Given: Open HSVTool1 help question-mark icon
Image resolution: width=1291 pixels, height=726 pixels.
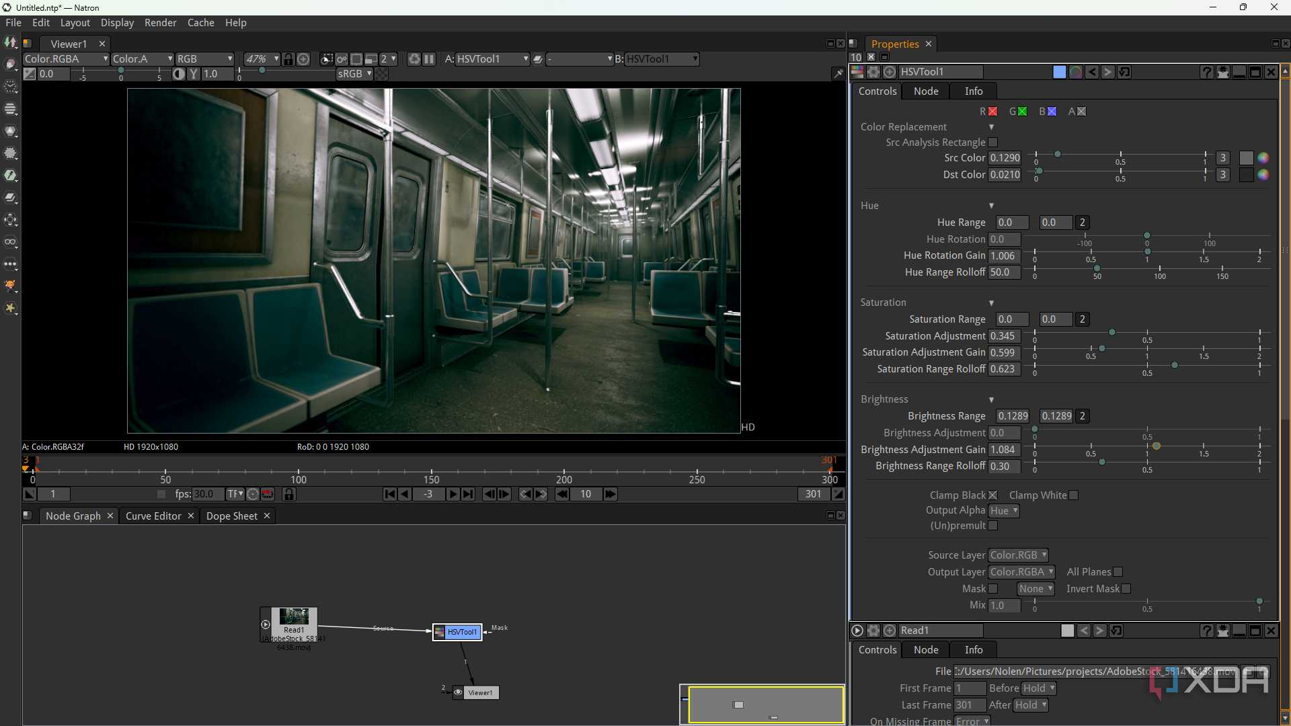Looking at the screenshot, I should tap(1207, 72).
